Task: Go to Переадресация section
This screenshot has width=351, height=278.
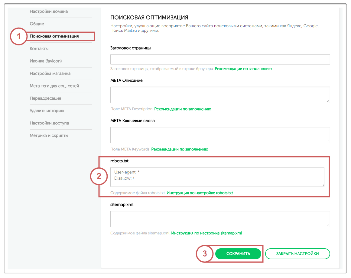Action: pos(45,98)
